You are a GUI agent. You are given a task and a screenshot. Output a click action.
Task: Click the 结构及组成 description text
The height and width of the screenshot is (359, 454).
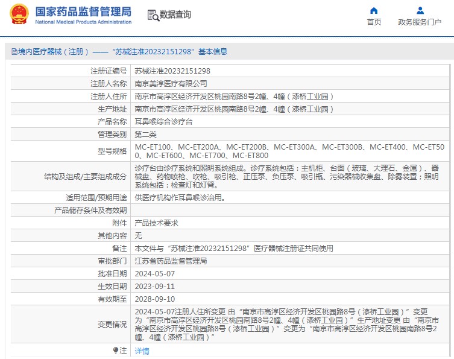tap(286, 176)
